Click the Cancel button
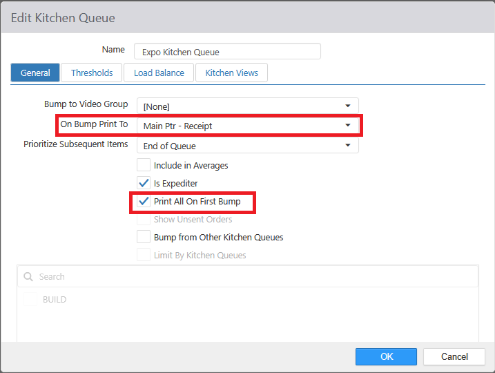The width and height of the screenshot is (495, 373). click(454, 356)
